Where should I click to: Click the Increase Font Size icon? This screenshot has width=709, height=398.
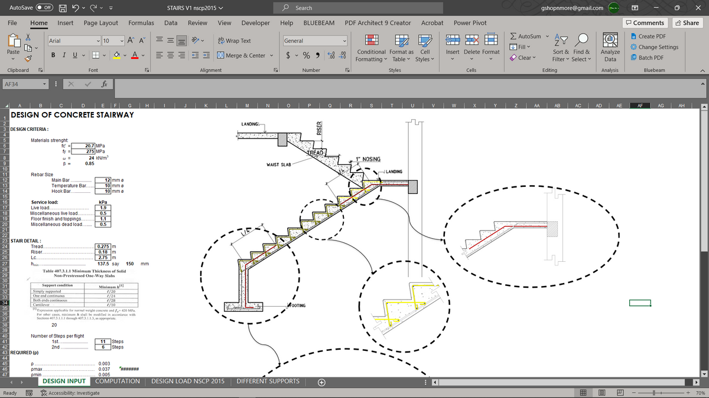coord(129,41)
